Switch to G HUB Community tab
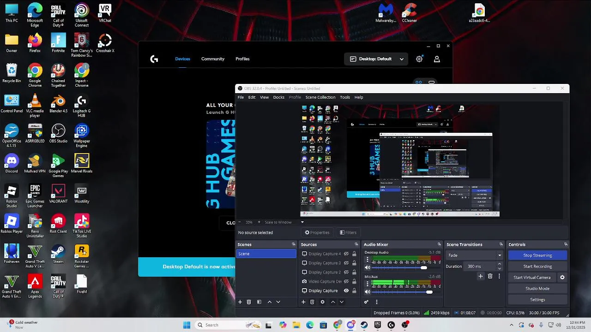This screenshot has height=332, width=591. pos(213,59)
